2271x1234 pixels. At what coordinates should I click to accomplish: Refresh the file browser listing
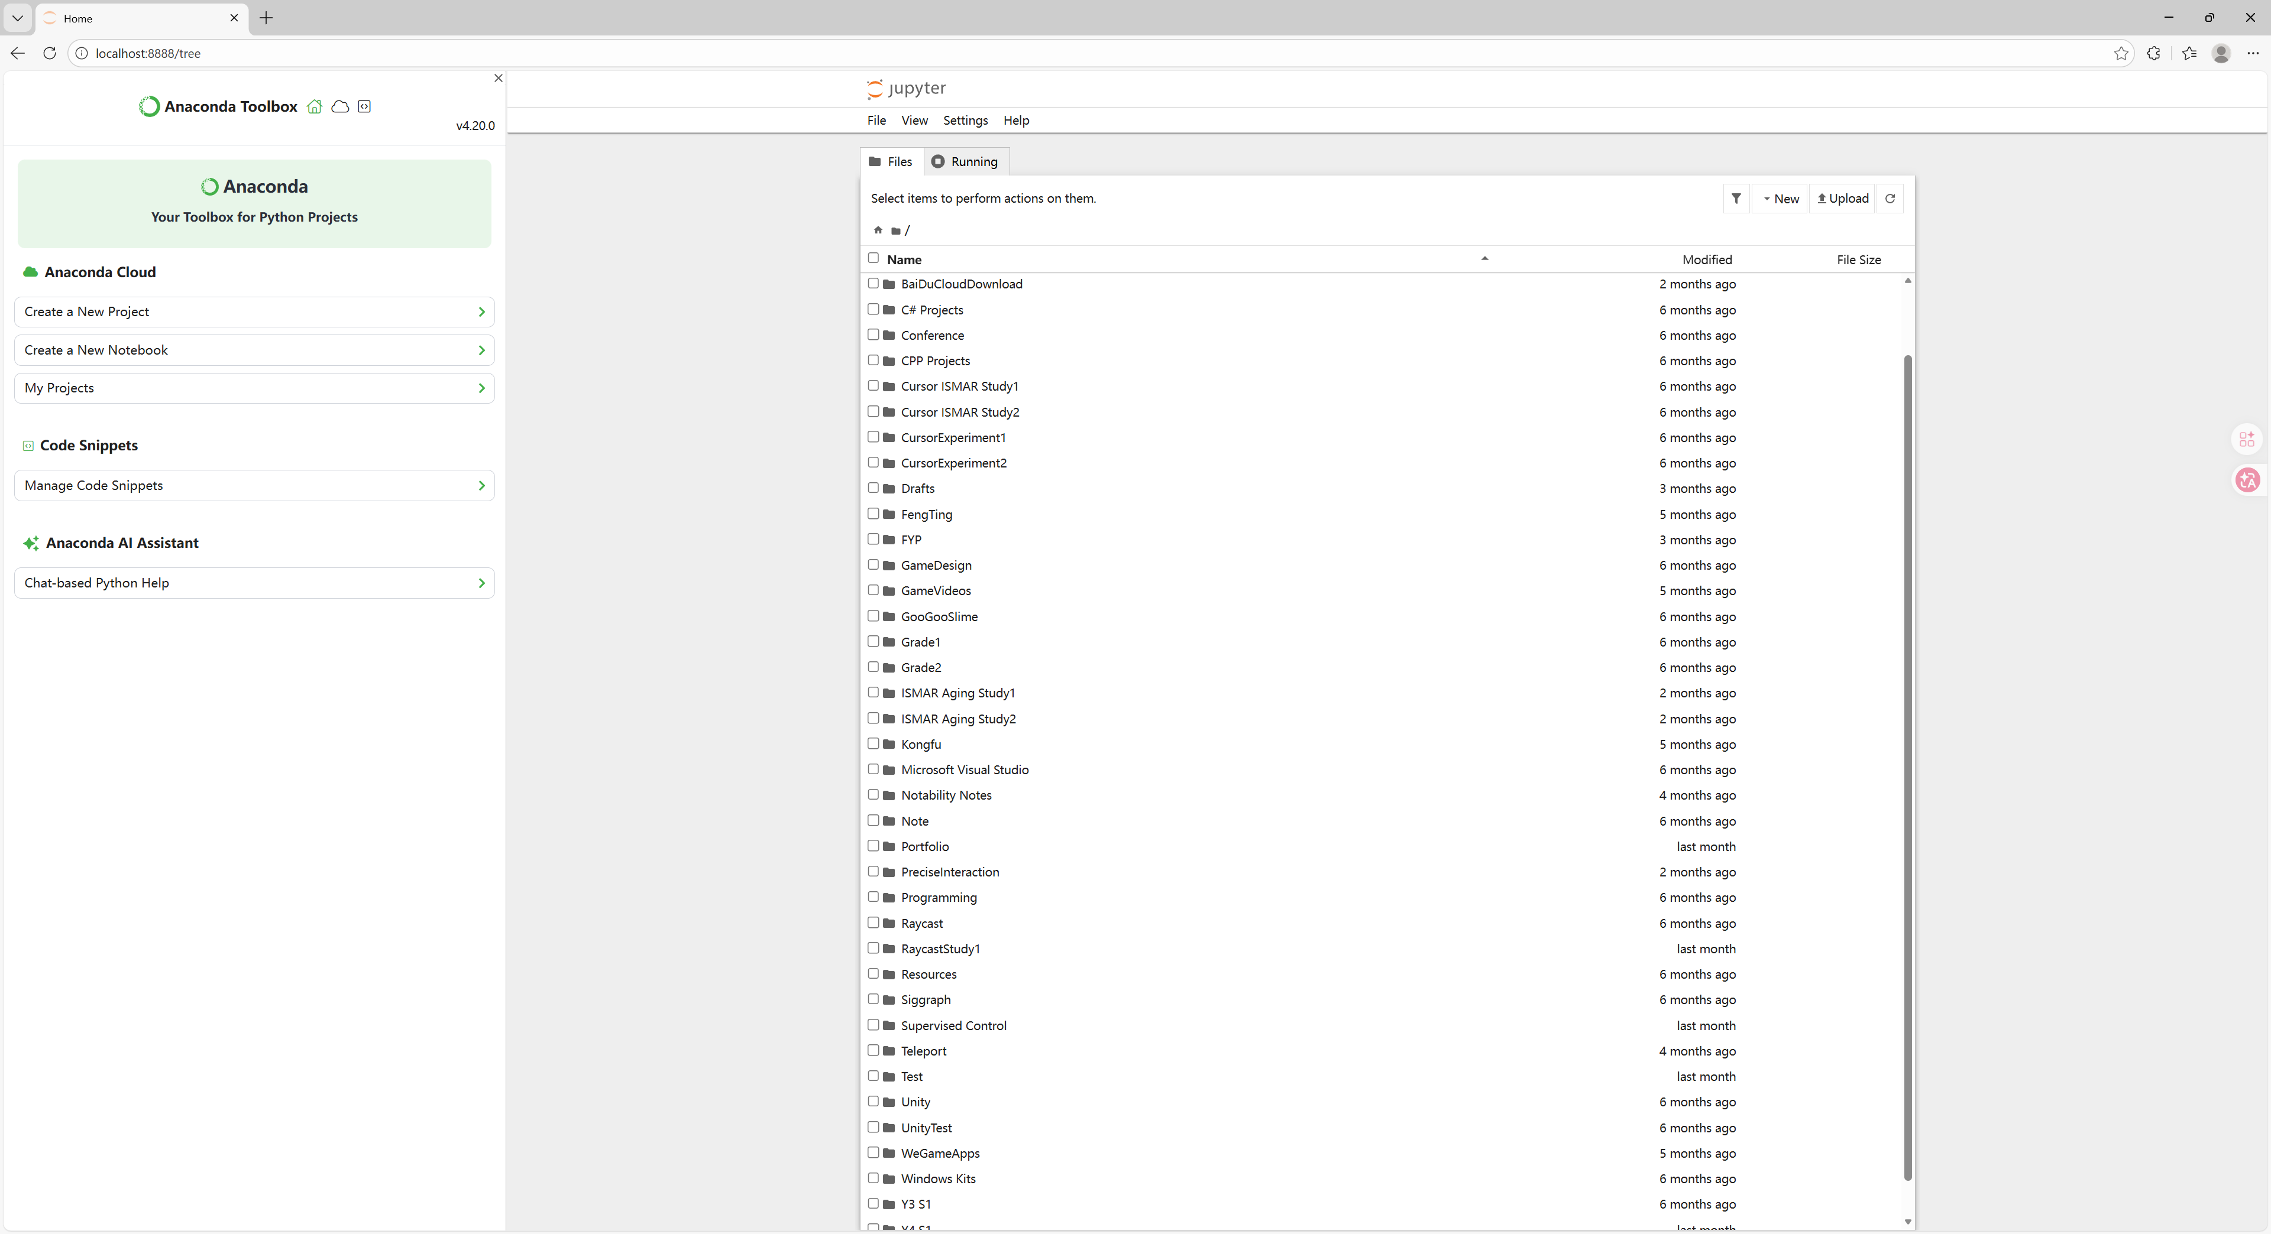(x=1890, y=198)
